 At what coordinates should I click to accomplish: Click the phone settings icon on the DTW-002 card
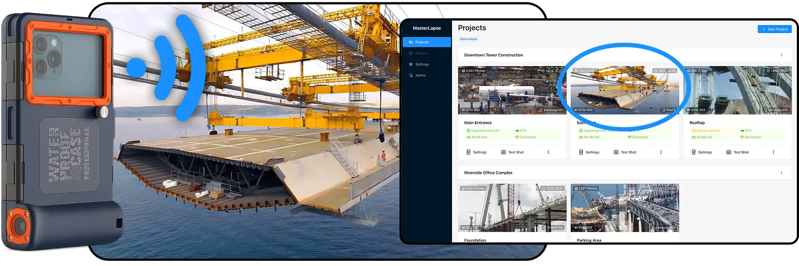[x=581, y=152]
